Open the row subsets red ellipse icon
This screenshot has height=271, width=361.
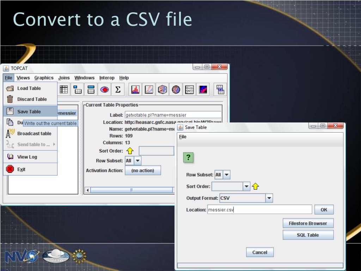(104, 89)
